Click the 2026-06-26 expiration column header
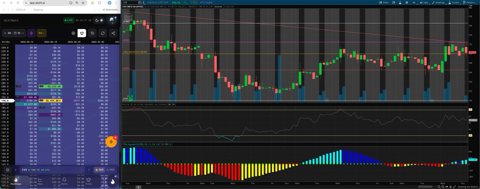 [x=74, y=41]
